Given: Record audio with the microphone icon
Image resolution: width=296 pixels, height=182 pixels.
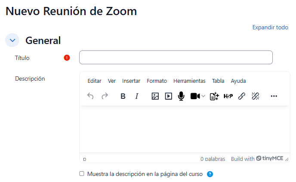Looking at the screenshot, I should [x=181, y=96].
